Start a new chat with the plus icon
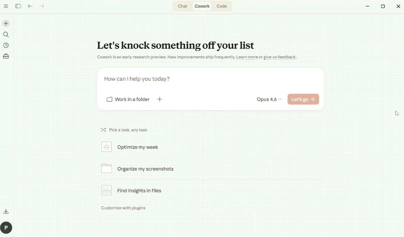This screenshot has width=404, height=237. (6, 23)
